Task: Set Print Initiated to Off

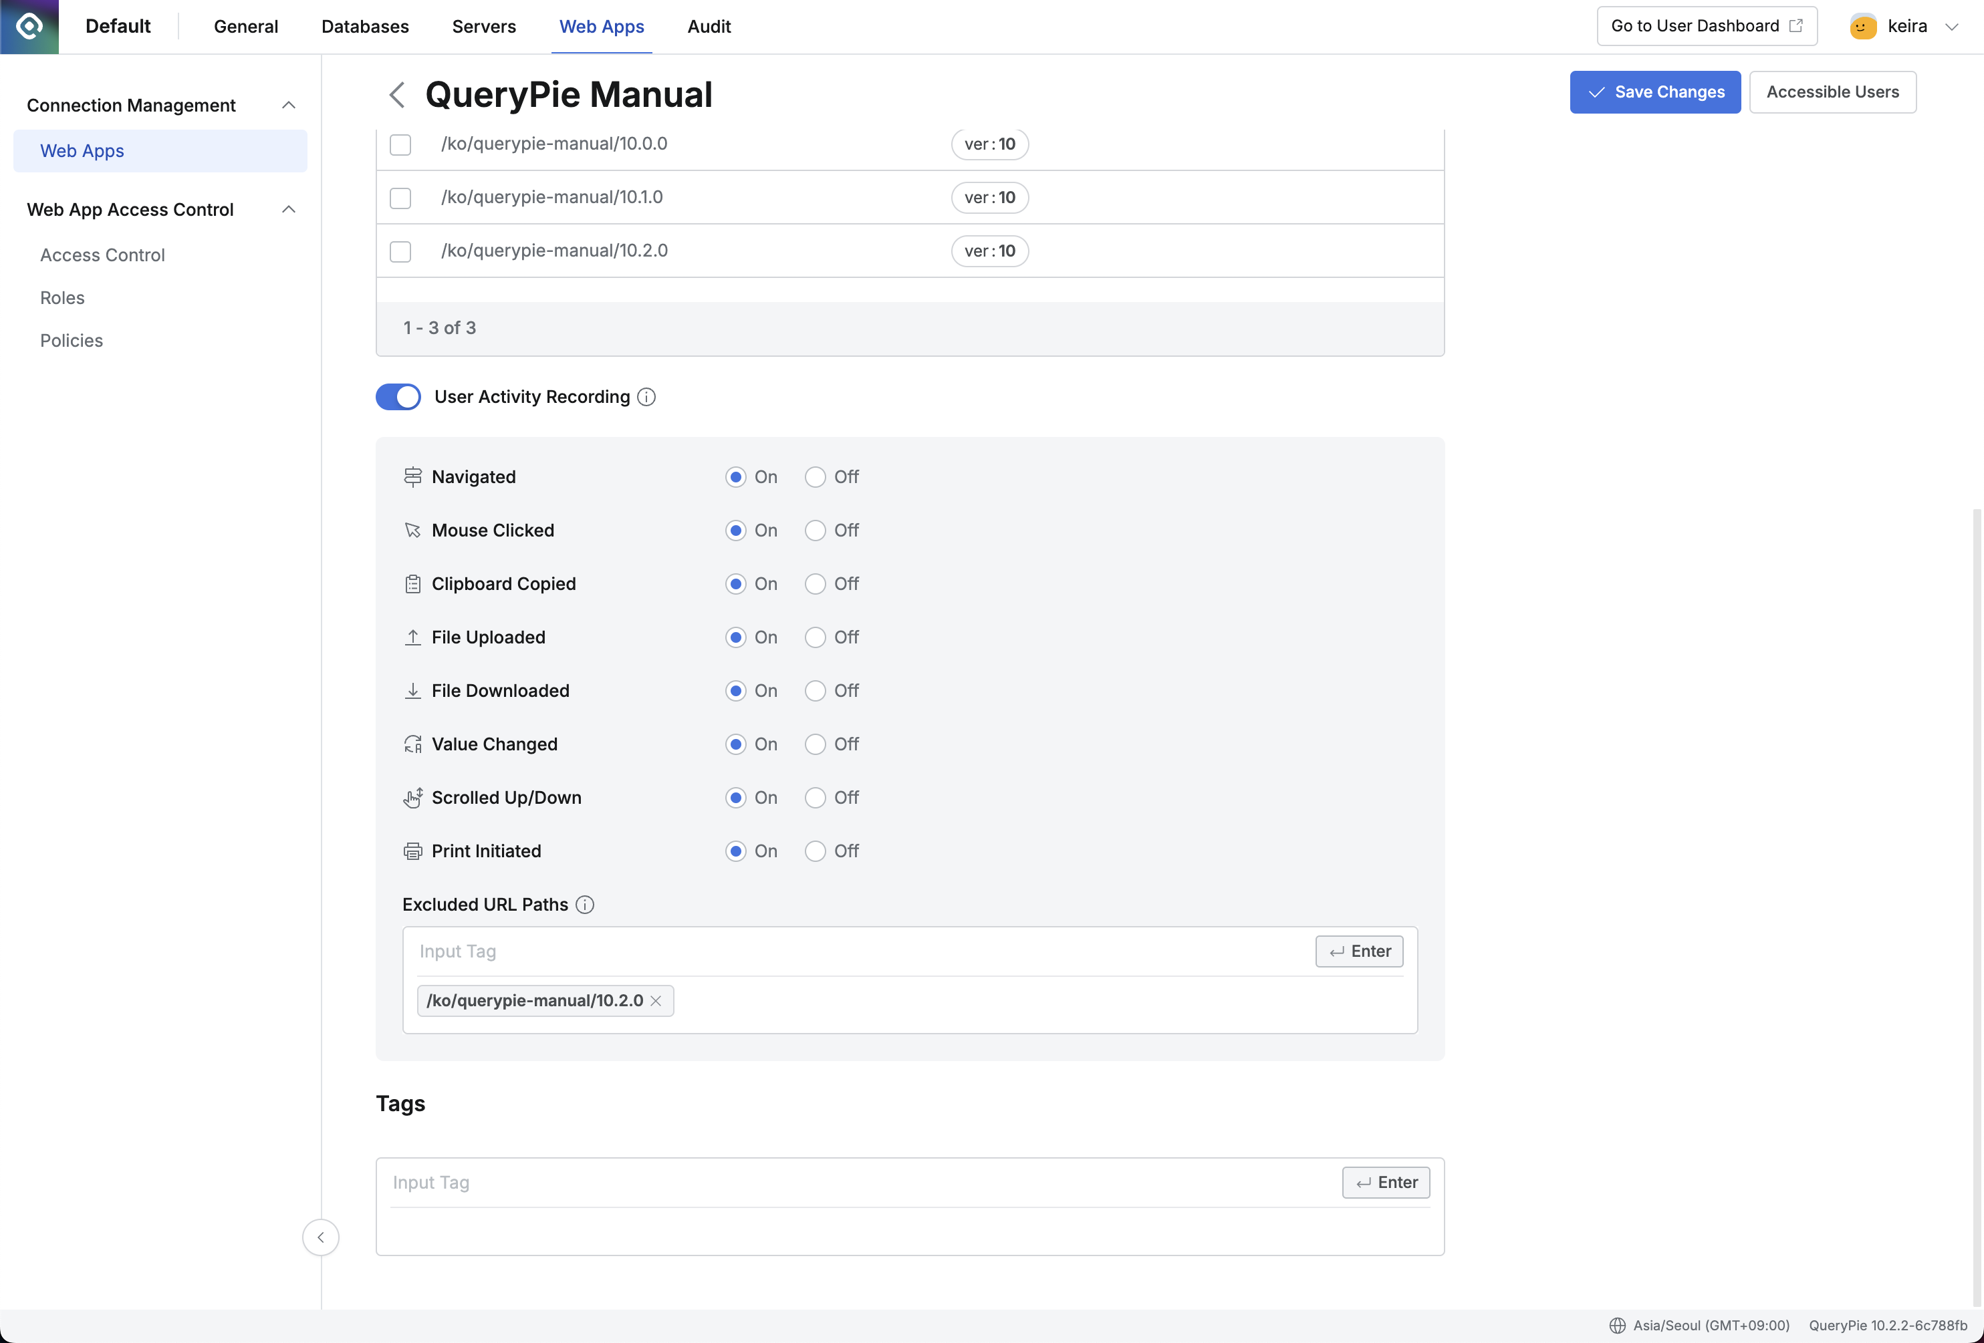Action: (816, 851)
